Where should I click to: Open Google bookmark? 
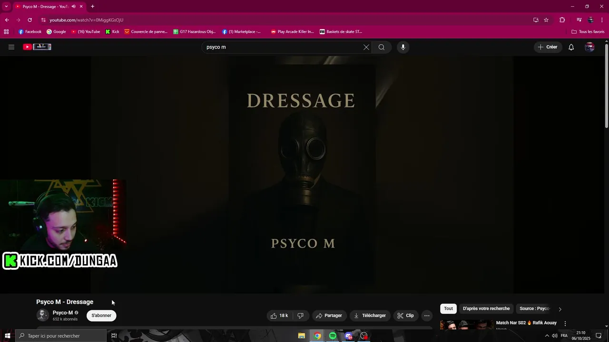(56, 32)
